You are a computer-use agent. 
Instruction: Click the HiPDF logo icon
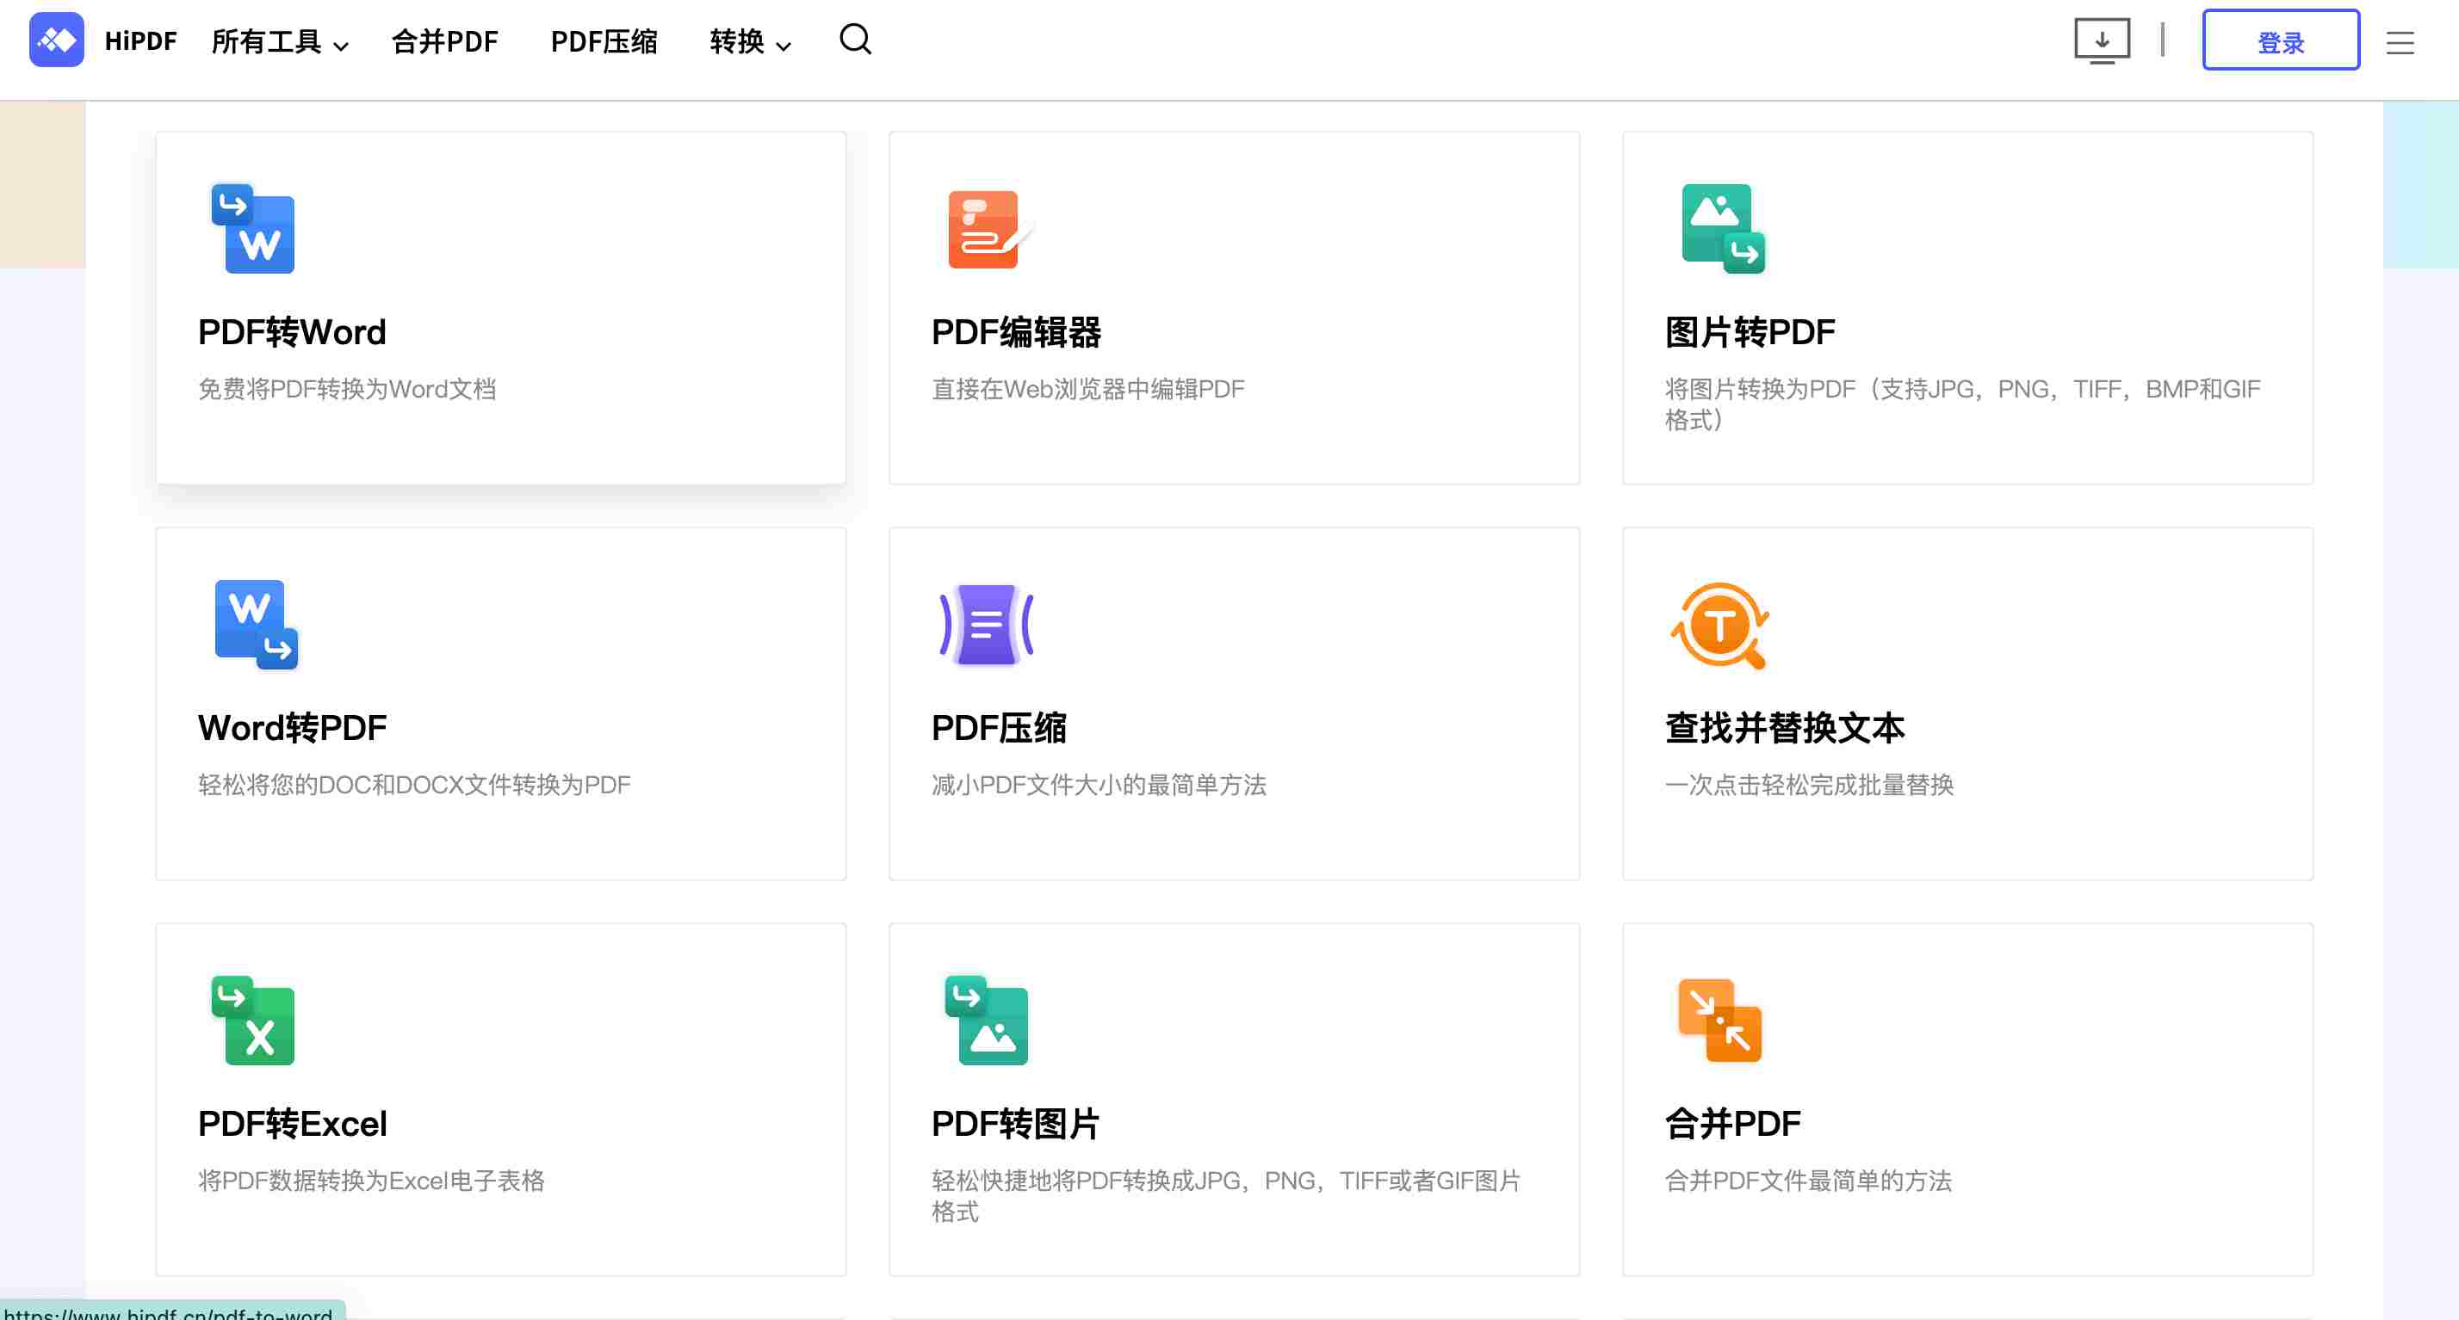tap(56, 40)
